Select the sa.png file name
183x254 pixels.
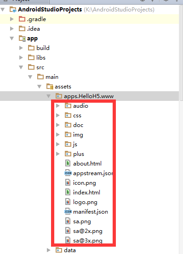pos(82,221)
